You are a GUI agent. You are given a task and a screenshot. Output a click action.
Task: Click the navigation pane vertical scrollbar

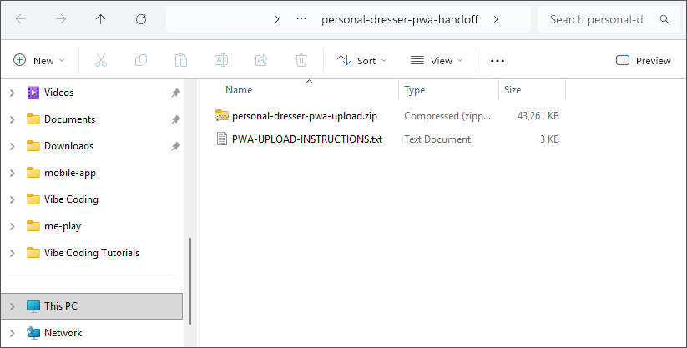tap(190, 280)
